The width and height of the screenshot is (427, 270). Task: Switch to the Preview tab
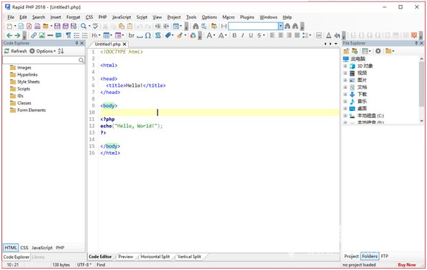126,257
